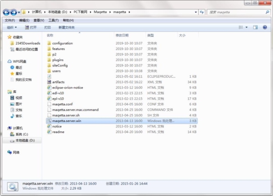Expand the 组织 dropdown
The image size is (273, 196).
(x=12, y=27)
